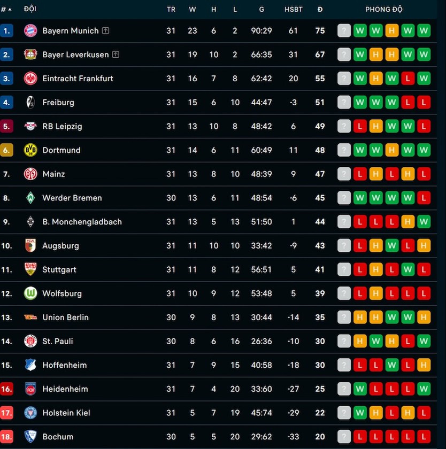Screen dimensions: 446x449
Task: Sort table by the # rank column
Action: [x=6, y=10]
